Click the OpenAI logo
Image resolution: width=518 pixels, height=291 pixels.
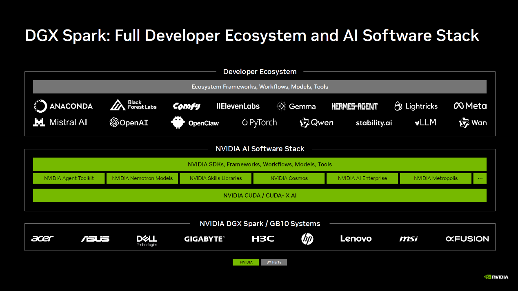pos(129,122)
